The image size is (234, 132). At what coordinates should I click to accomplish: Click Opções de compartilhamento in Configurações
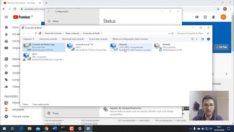(x=125, y=108)
